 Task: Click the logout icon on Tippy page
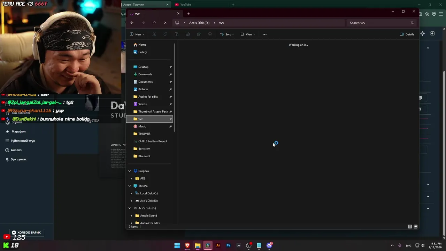(432, 33)
